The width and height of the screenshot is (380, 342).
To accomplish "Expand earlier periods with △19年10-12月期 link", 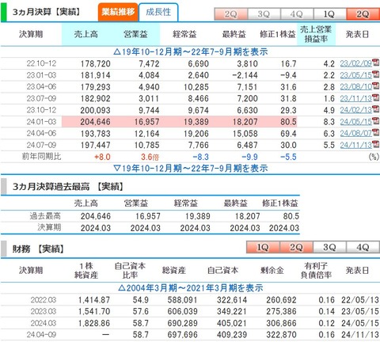I will pos(191,51).
